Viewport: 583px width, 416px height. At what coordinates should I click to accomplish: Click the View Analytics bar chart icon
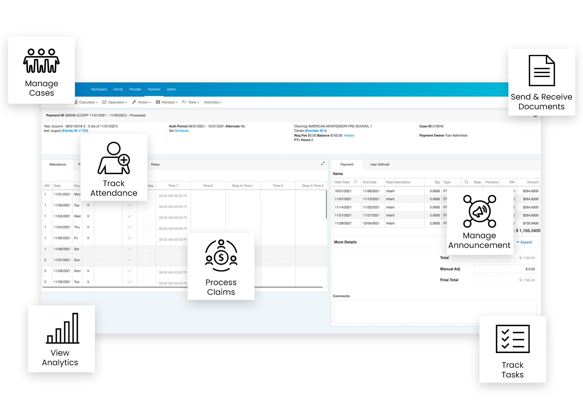point(63,328)
